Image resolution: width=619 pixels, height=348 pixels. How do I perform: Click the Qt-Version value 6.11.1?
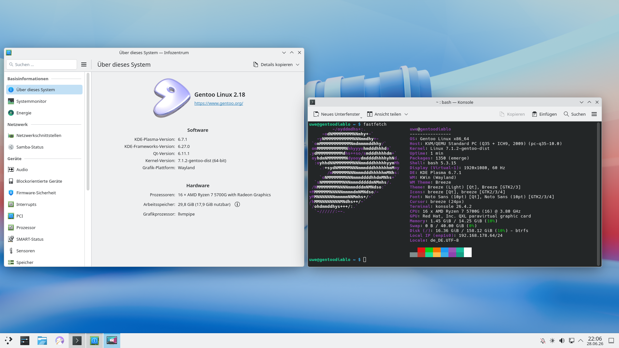pyautogui.click(x=184, y=153)
